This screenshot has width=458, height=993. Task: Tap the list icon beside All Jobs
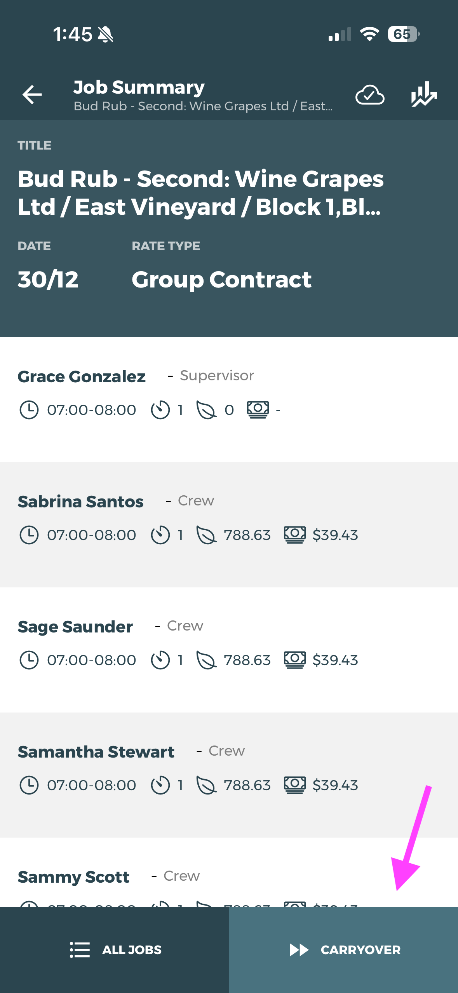[x=80, y=950]
